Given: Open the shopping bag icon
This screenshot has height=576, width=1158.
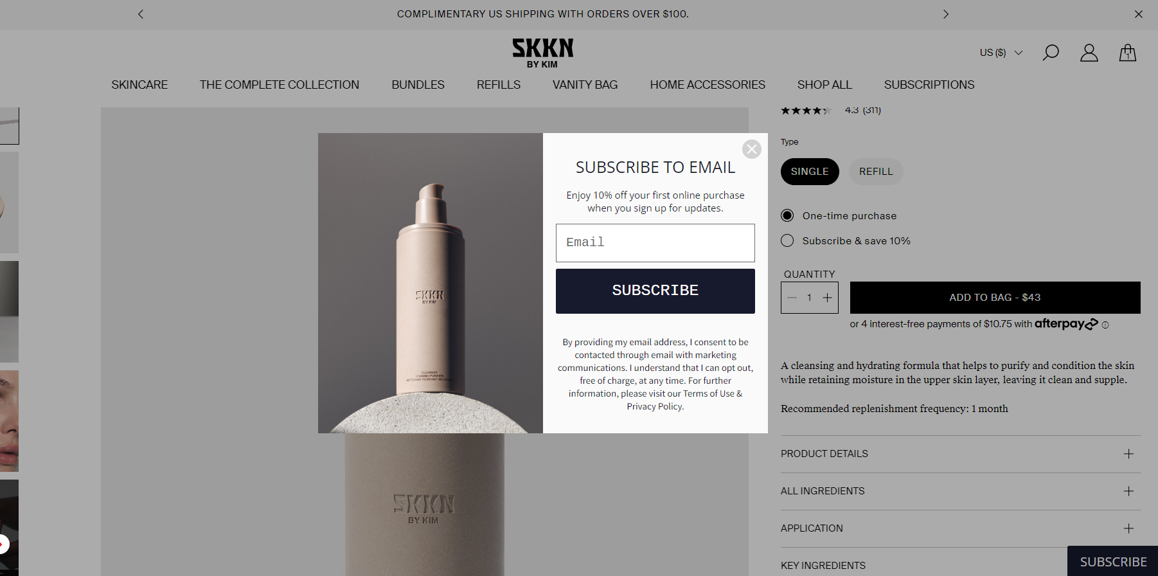Looking at the screenshot, I should [x=1128, y=53].
